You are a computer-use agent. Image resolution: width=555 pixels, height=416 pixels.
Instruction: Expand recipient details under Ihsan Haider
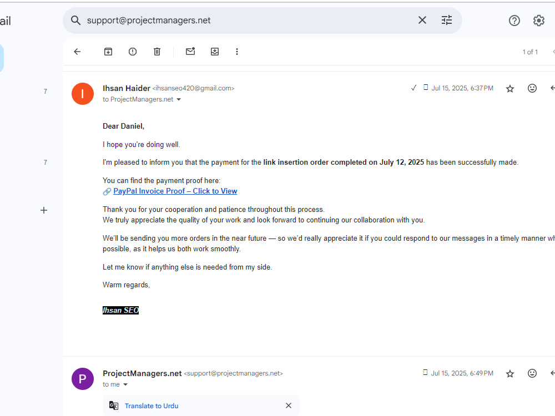tap(179, 99)
